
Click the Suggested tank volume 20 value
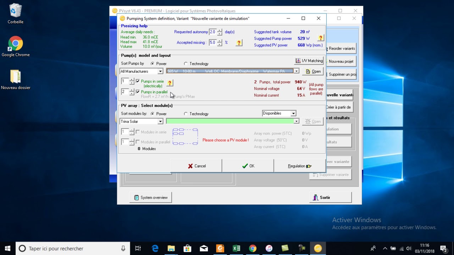click(x=302, y=32)
